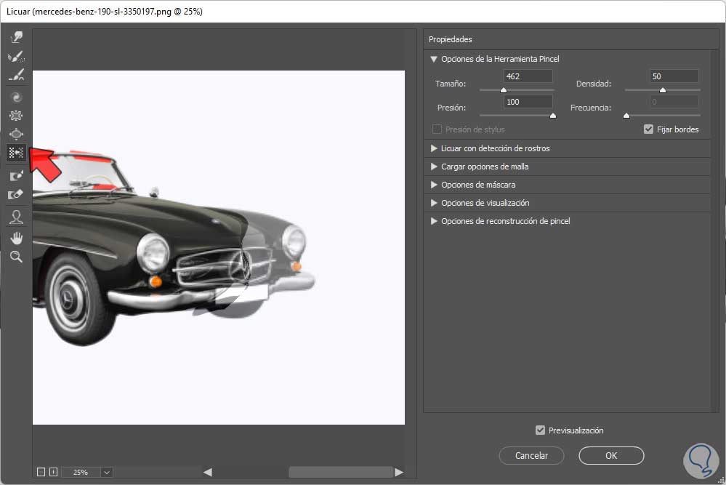
Task: Choose the Smooth tool
Action: coord(16,76)
